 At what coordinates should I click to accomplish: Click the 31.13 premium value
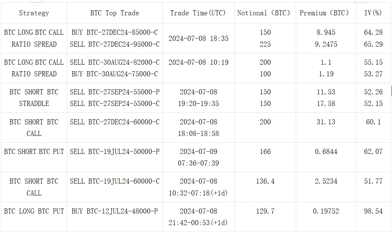pyautogui.click(x=326, y=122)
